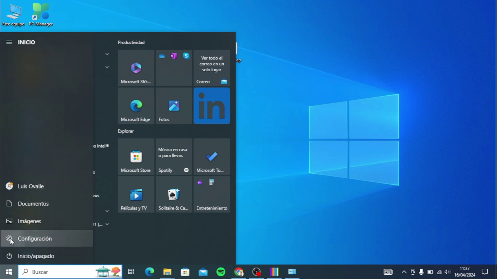Click the Productividad group heading

[131, 42]
